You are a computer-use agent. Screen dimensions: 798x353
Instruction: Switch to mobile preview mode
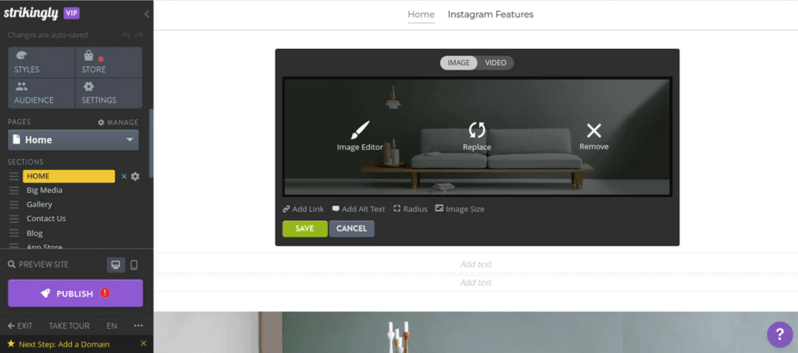[x=134, y=265]
